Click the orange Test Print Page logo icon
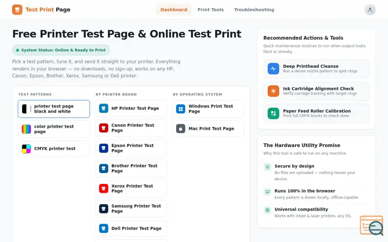 [x=17, y=10]
